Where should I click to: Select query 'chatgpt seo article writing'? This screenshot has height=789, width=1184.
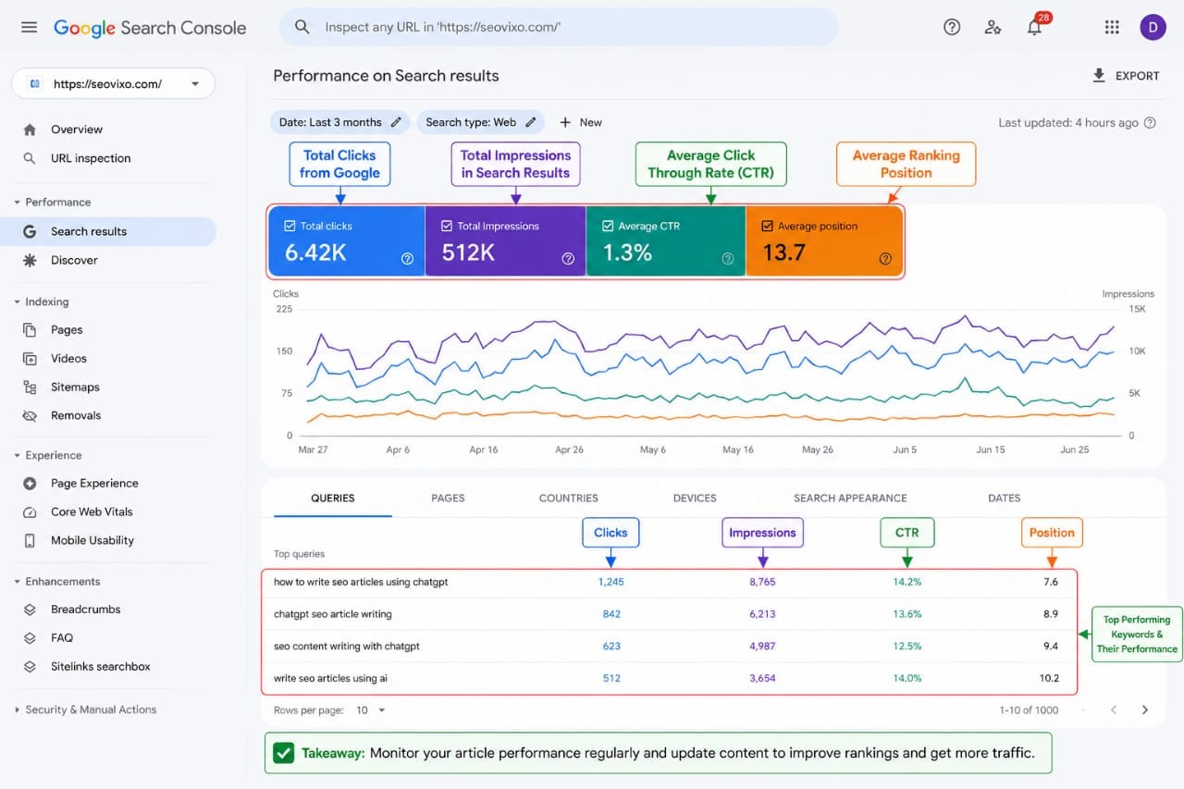pyautogui.click(x=333, y=614)
